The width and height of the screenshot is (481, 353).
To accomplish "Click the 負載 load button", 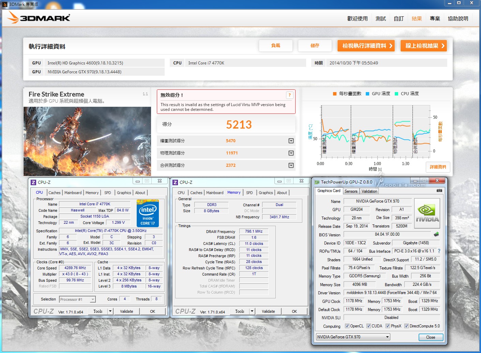I will coord(276,46).
